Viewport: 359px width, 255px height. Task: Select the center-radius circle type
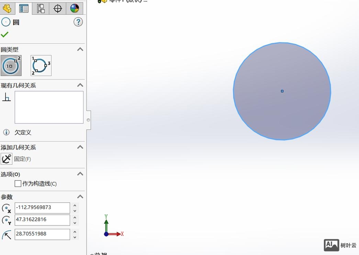[x=11, y=65]
